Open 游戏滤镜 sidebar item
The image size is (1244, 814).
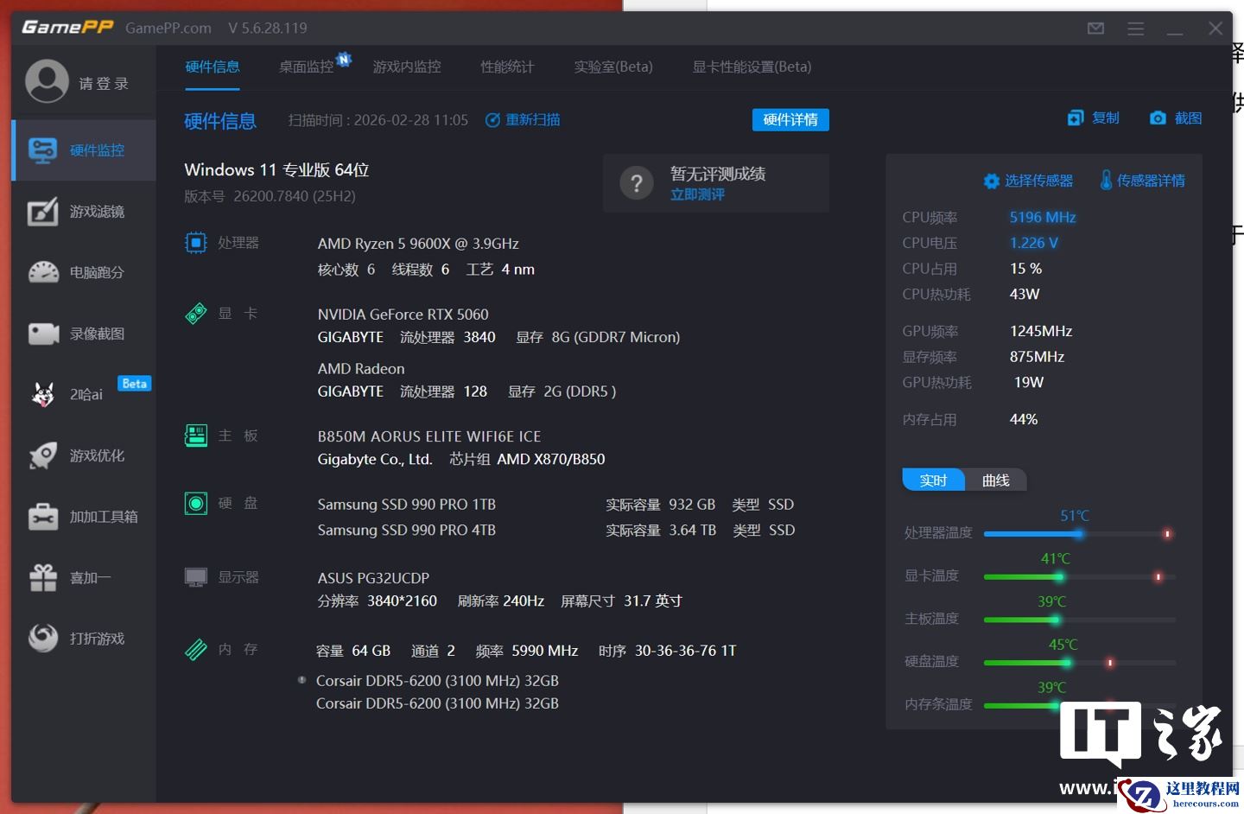pyautogui.click(x=84, y=212)
